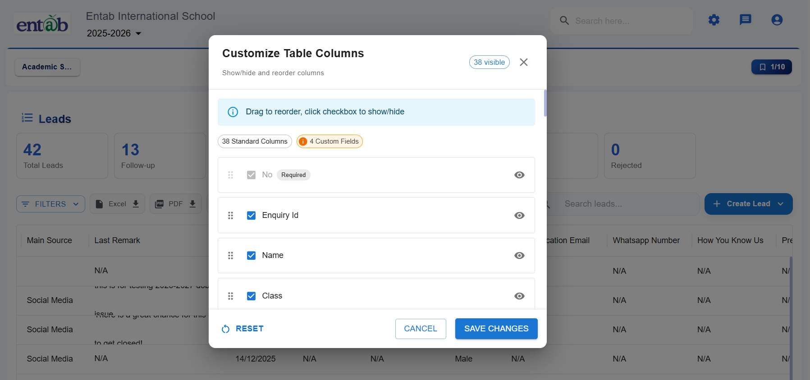
Task: Select the 4 Custom Fields chip
Action: click(329, 141)
